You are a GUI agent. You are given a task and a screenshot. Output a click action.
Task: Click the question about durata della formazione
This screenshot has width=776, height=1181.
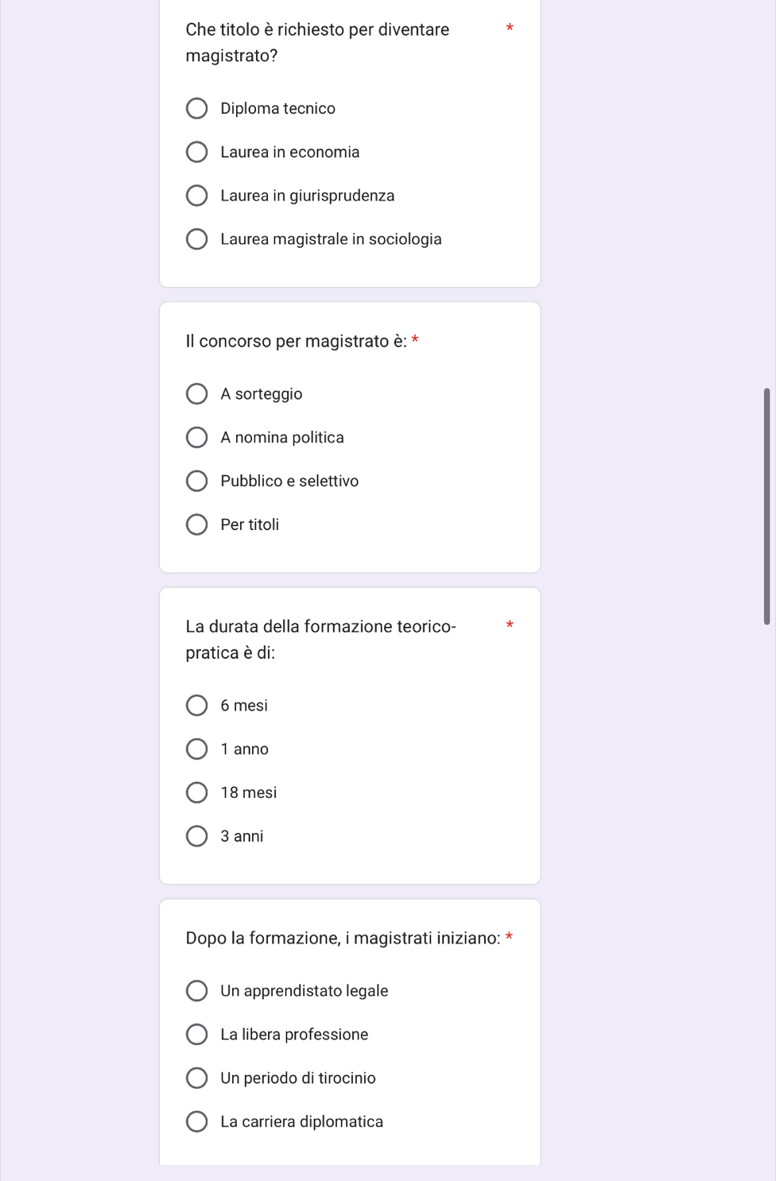point(320,639)
